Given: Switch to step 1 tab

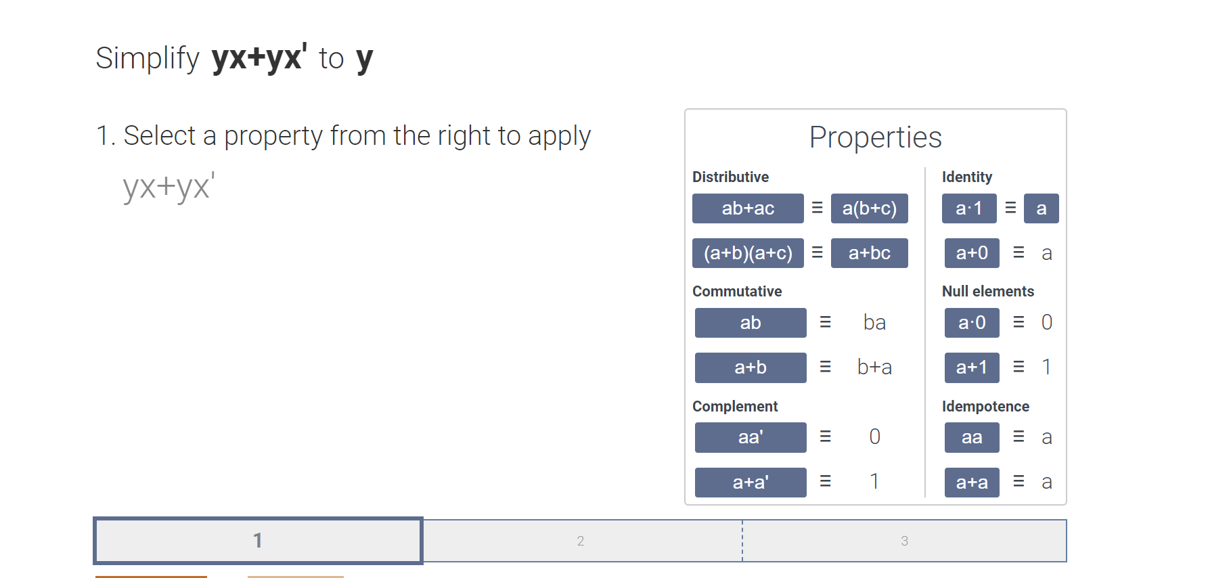Looking at the screenshot, I should pos(258,540).
